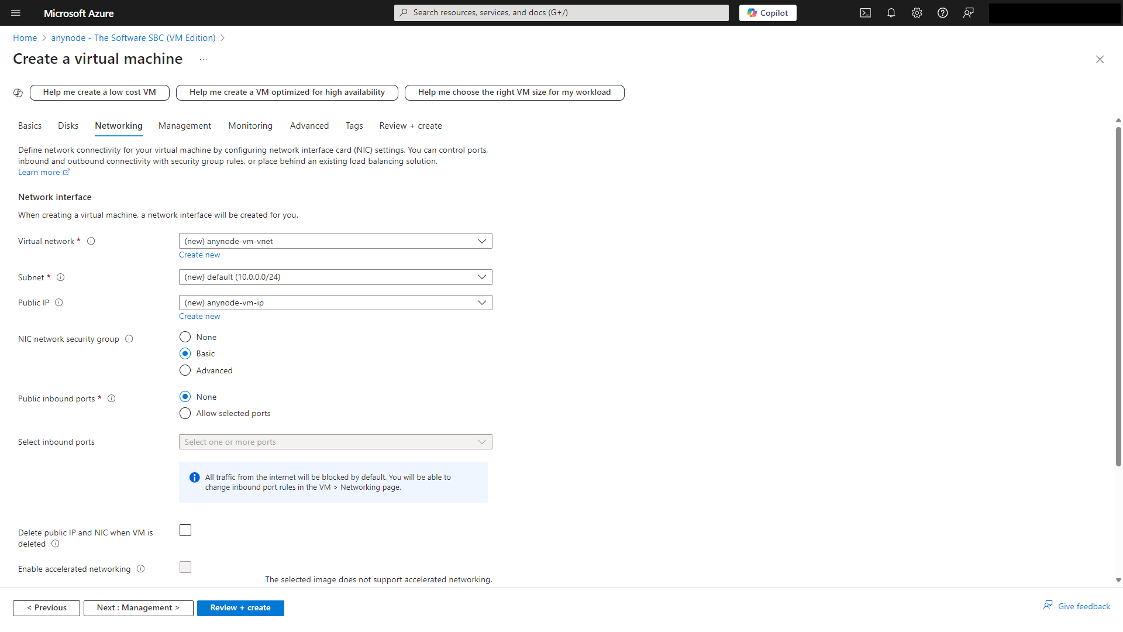
Task: Click the Copilot button
Action: coord(767,13)
